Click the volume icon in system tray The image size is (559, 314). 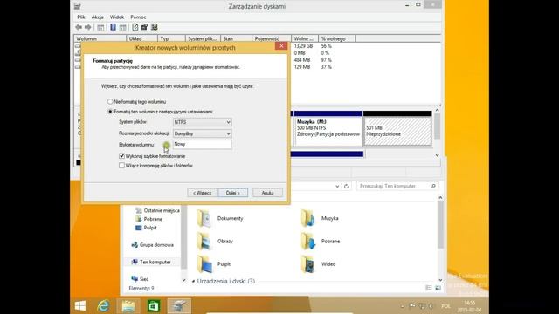click(431, 306)
